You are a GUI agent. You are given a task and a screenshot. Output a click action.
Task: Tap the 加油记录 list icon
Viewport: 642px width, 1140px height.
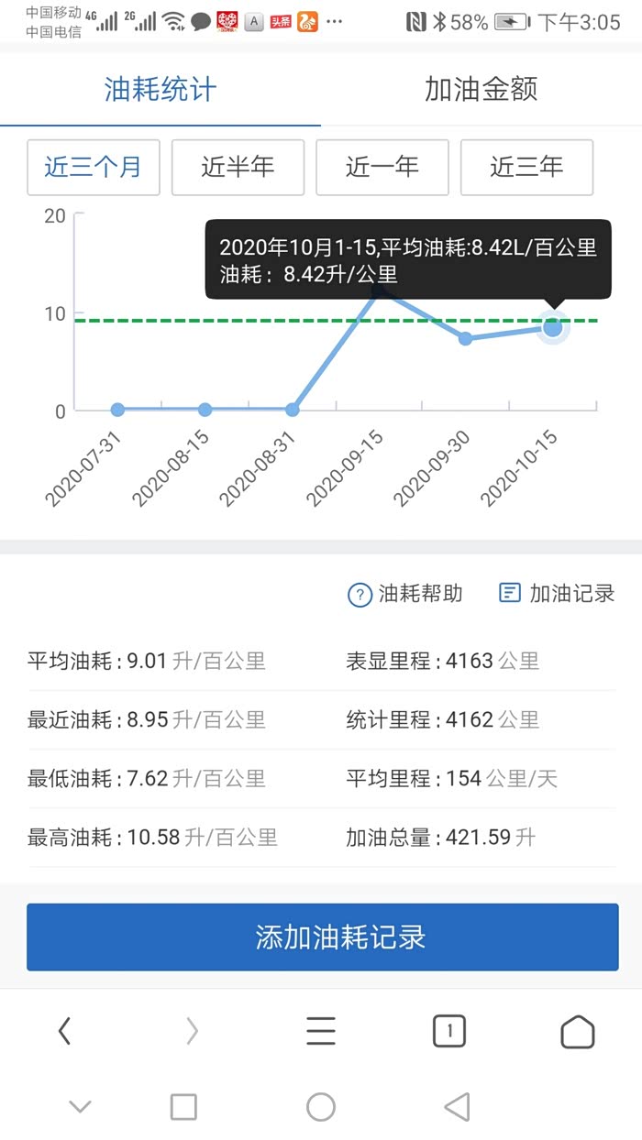pyautogui.click(x=509, y=593)
